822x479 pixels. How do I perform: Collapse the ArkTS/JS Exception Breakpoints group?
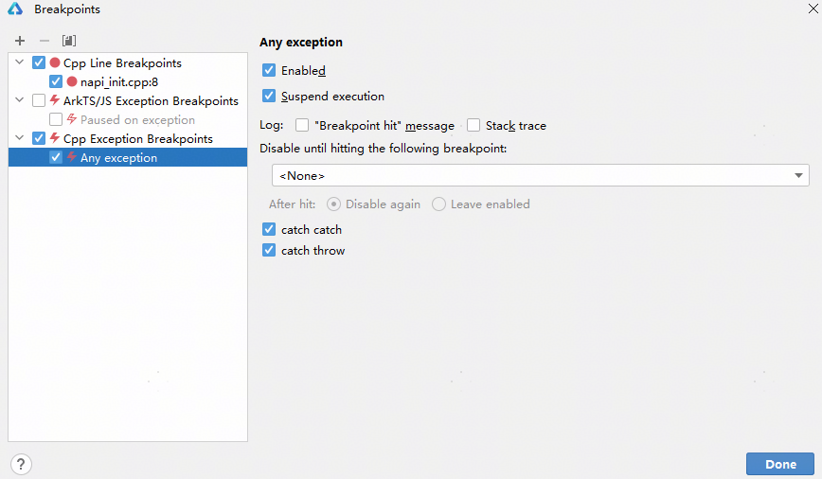coord(20,100)
